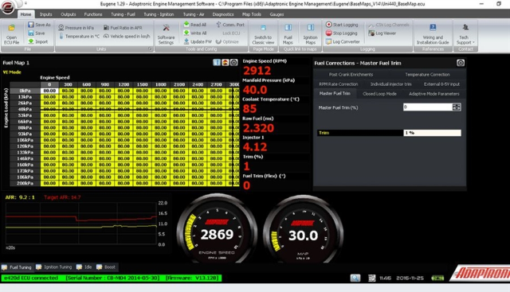510x292 pixels.
Task: Select the Post Crank Enrichments tab
Action: pyautogui.click(x=351, y=74)
